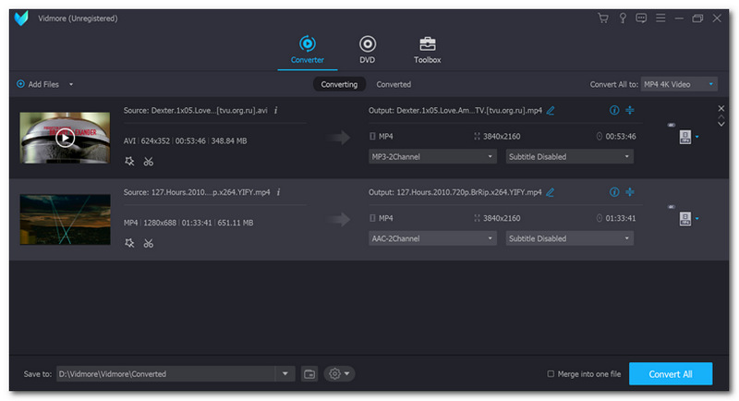Viewport: 739px width, 401px height.
Task: Show the Converted files list
Action: tap(394, 84)
